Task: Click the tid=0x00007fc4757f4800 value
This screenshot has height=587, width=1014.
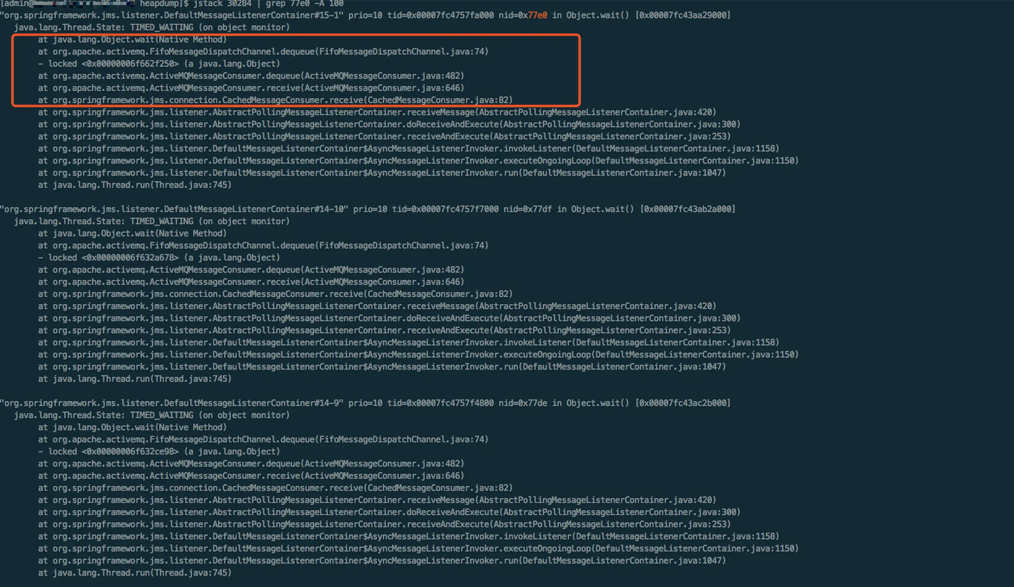Action: tap(440, 403)
